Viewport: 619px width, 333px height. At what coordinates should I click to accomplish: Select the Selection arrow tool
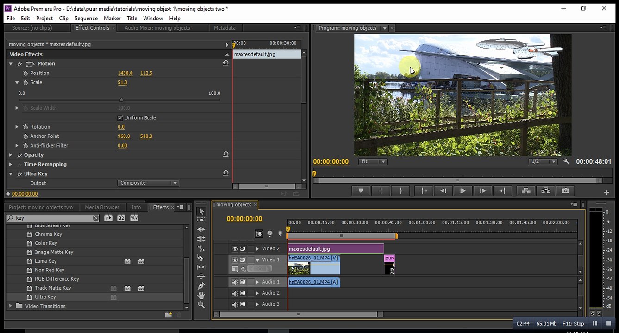point(201,211)
